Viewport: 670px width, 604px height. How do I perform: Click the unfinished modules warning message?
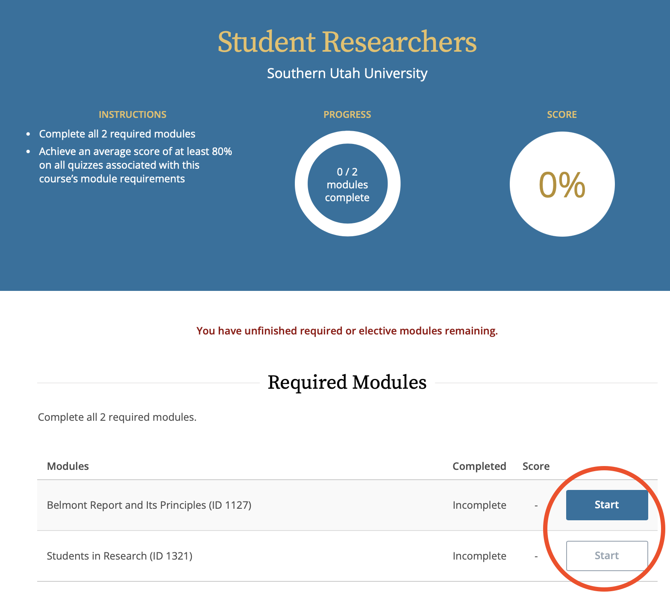click(347, 331)
